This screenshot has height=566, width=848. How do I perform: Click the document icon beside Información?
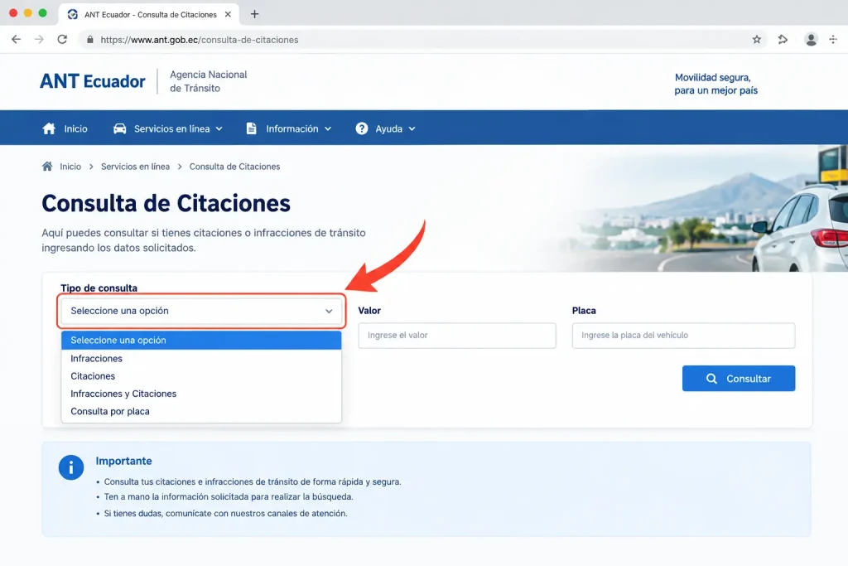coord(252,128)
